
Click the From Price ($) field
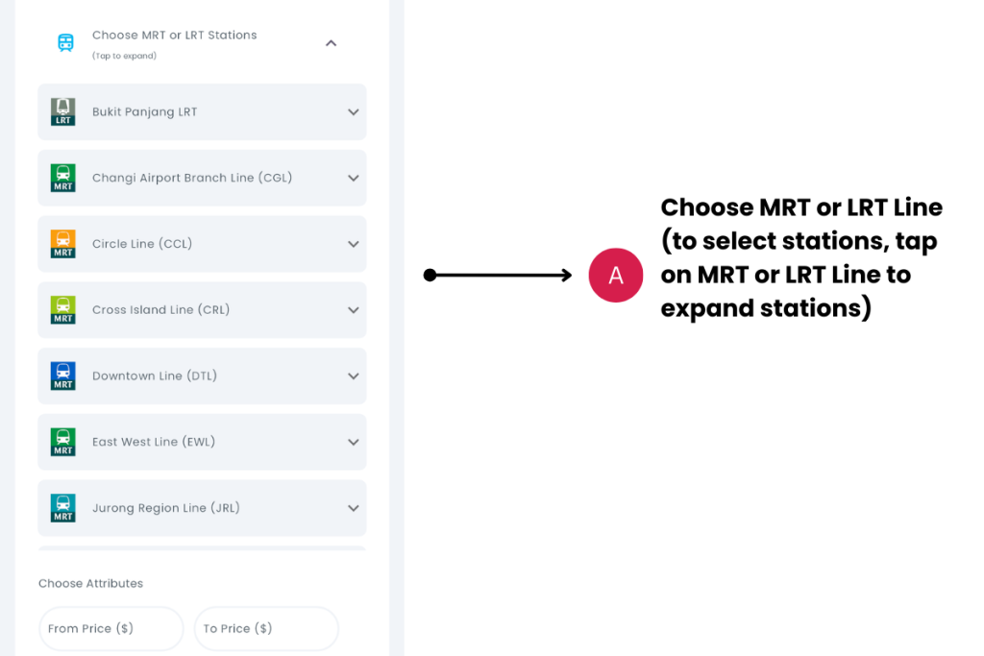[111, 628]
